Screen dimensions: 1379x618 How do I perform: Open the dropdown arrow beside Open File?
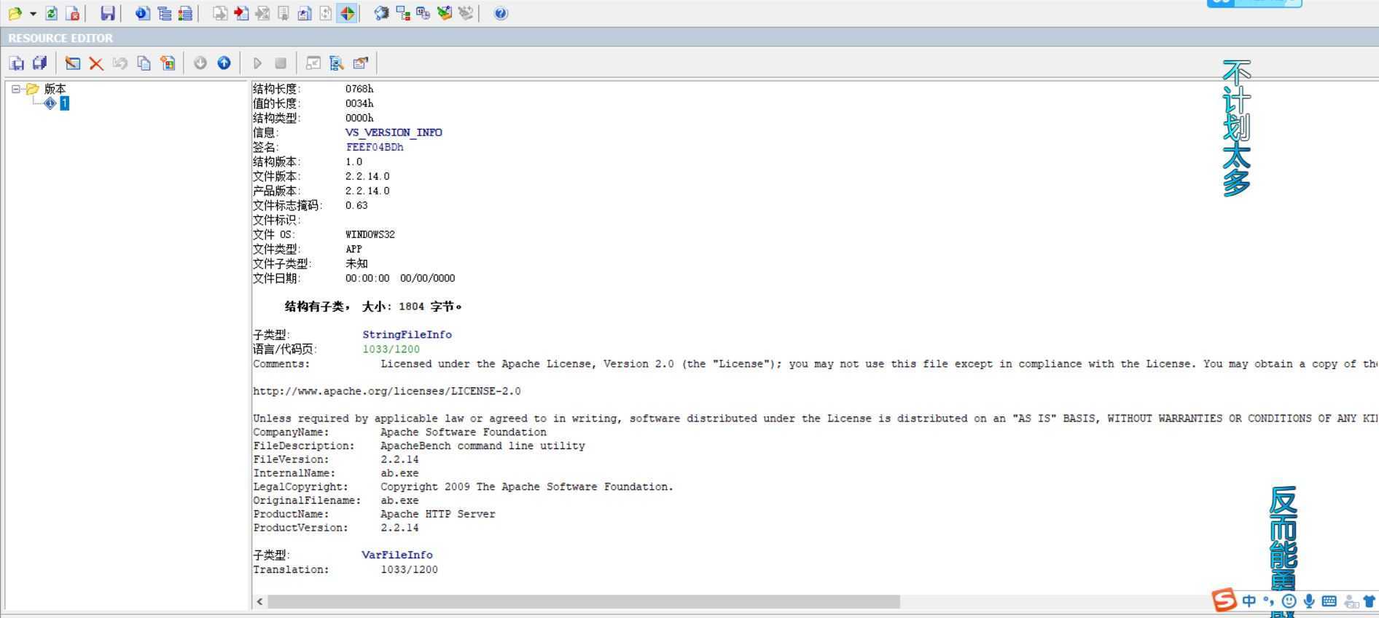click(x=33, y=14)
